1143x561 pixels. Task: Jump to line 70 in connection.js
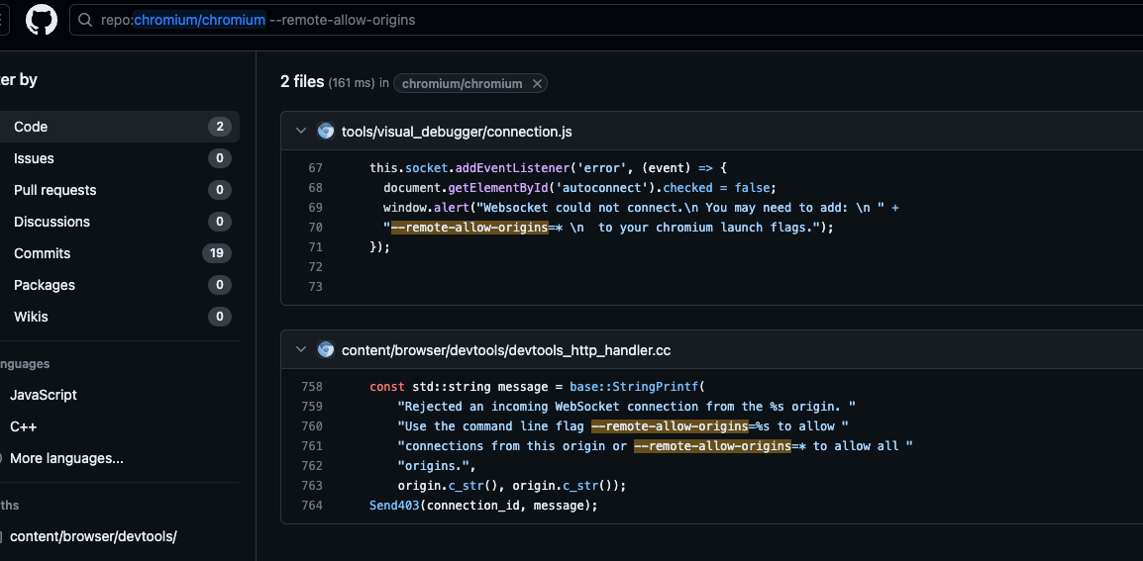click(x=315, y=228)
